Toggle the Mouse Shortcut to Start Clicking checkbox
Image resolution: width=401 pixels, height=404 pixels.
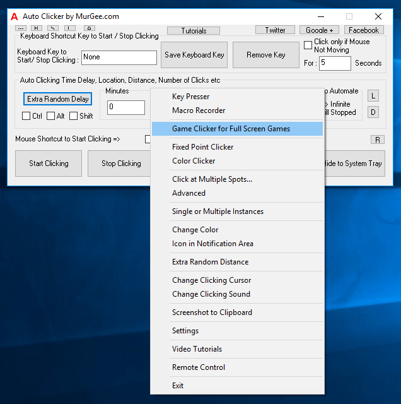point(148,139)
